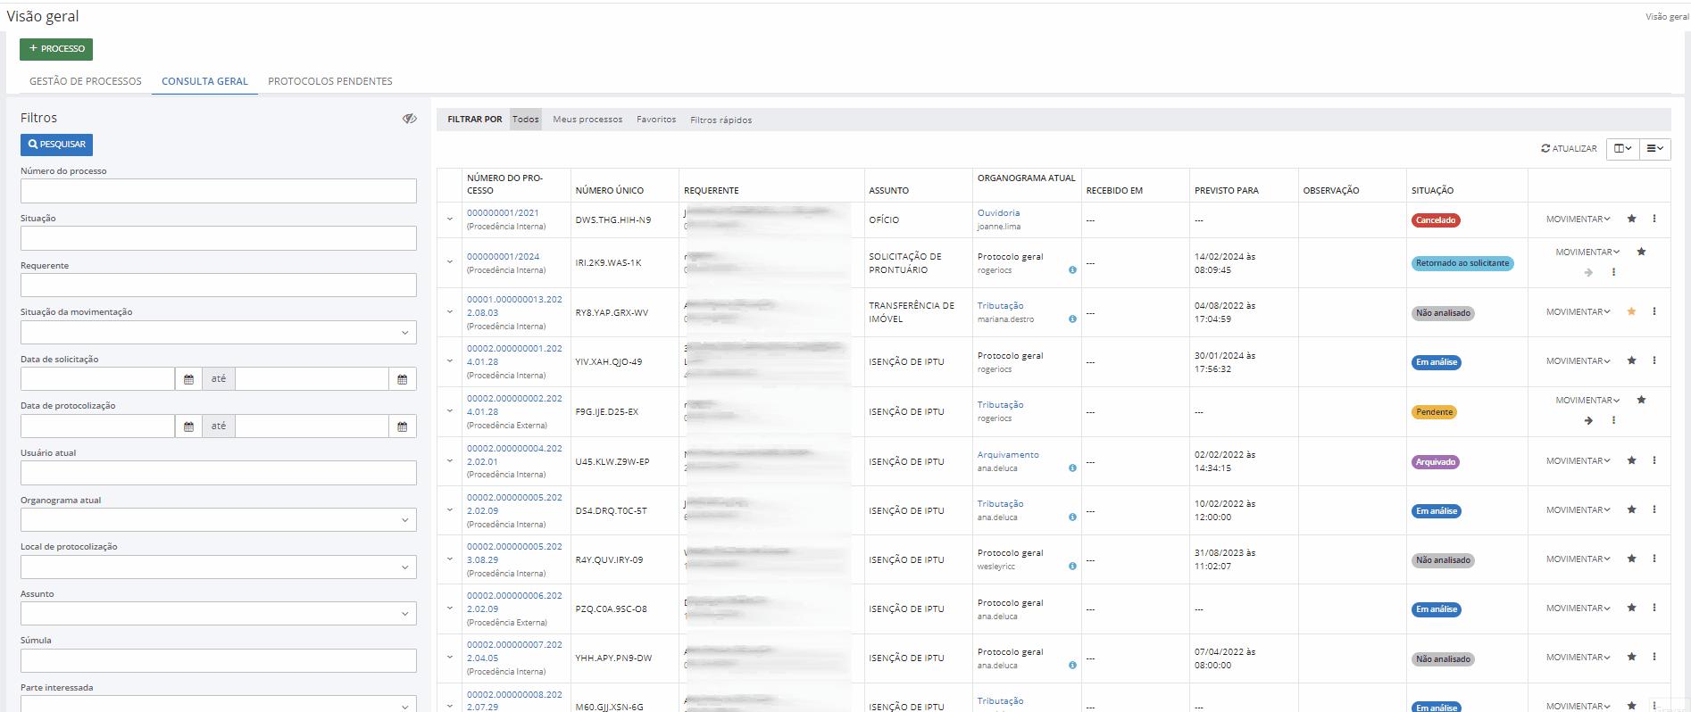Click the Número do processo input field
The image size is (1691, 712).
click(218, 191)
